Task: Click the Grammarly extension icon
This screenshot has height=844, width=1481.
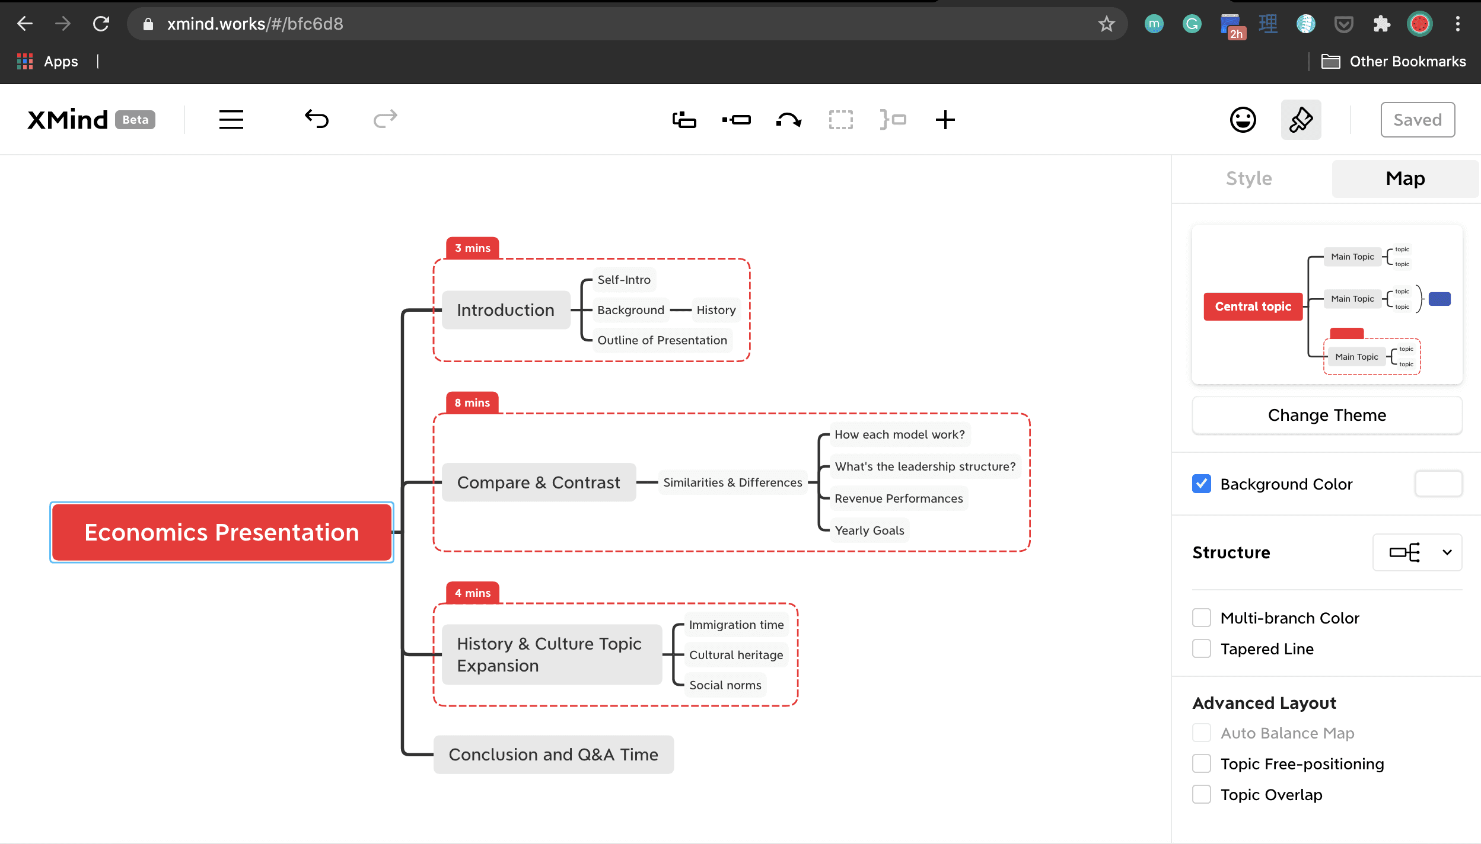Action: coord(1192,24)
